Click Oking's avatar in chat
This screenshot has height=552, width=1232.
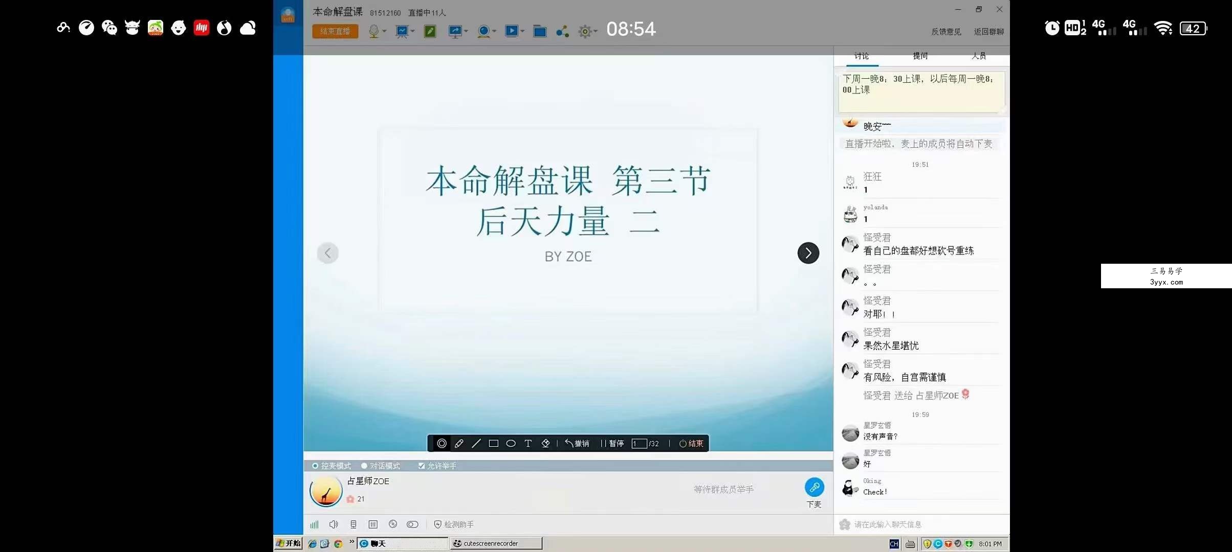850,488
